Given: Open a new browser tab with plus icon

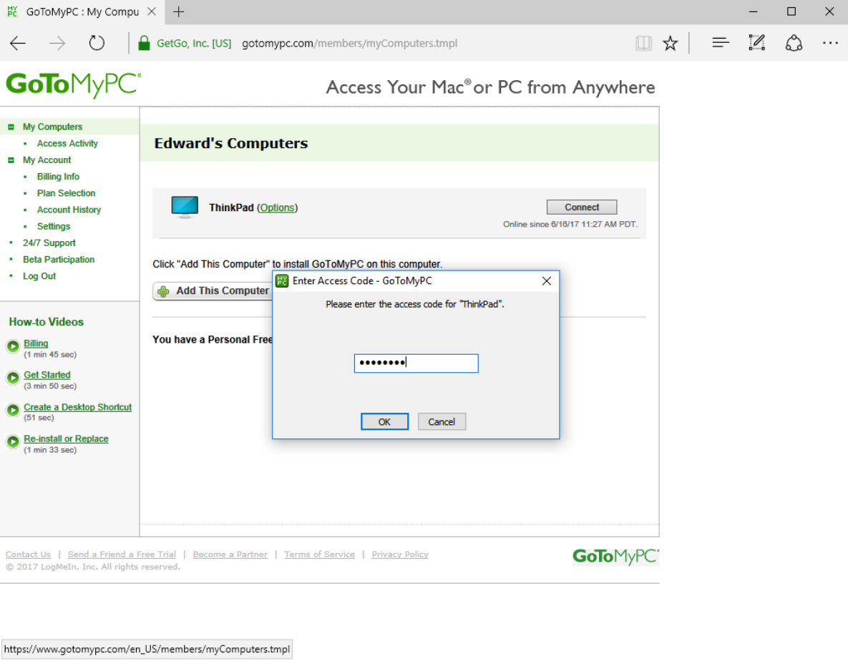Looking at the screenshot, I should (x=178, y=11).
